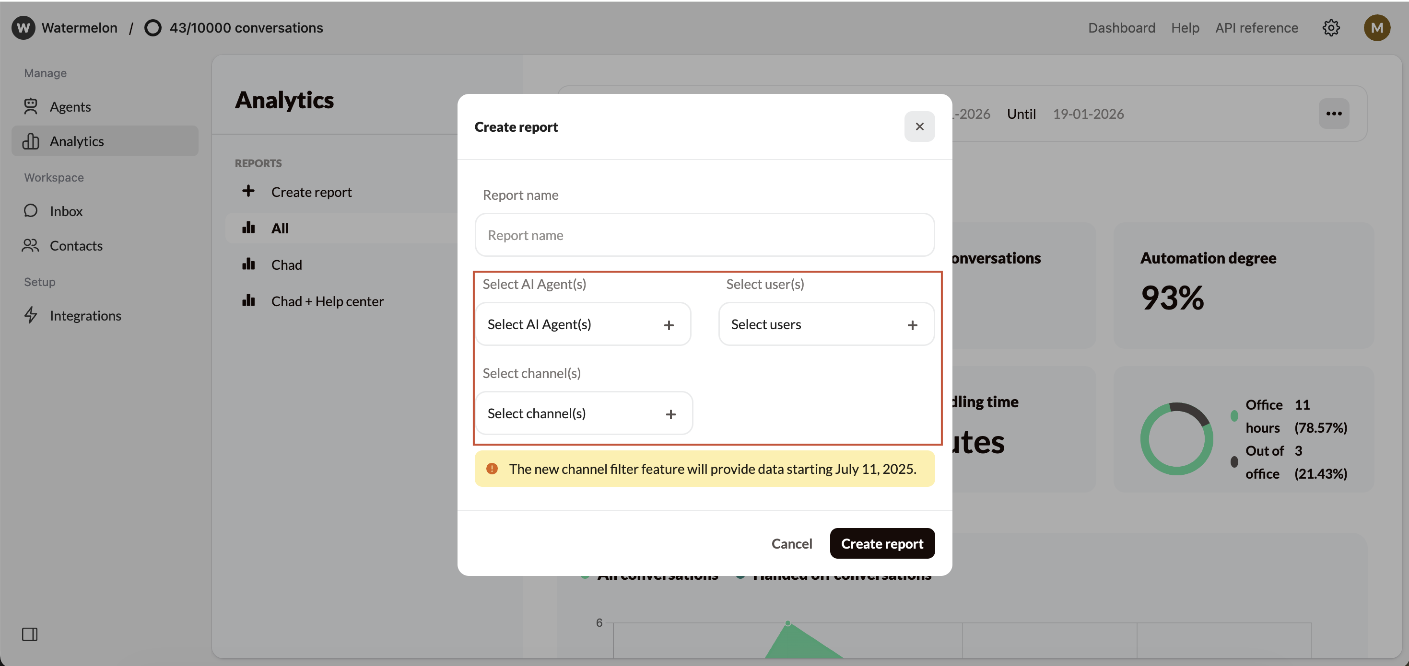The width and height of the screenshot is (1409, 666).
Task: Click the Create report button
Action: tap(882, 543)
